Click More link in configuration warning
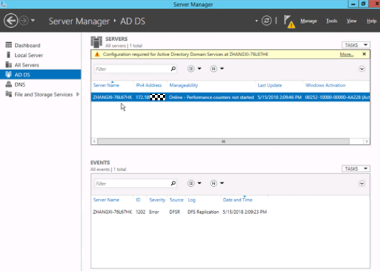This screenshot has height=272, width=380. pyautogui.click(x=346, y=54)
